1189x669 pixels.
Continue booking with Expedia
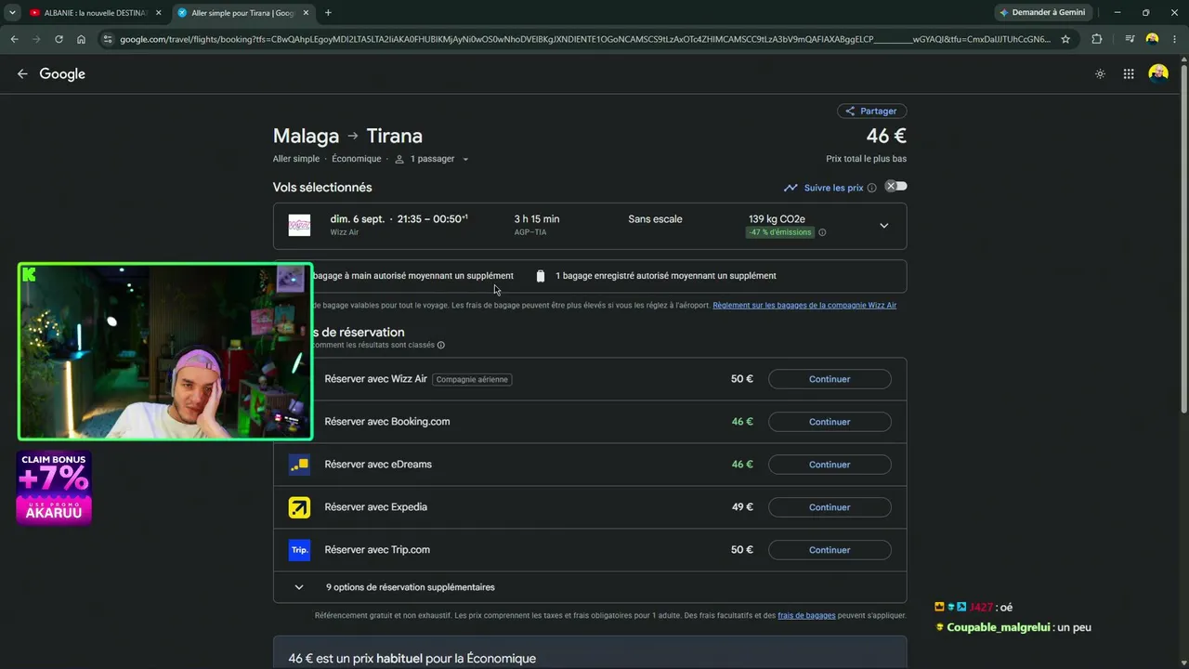click(830, 507)
